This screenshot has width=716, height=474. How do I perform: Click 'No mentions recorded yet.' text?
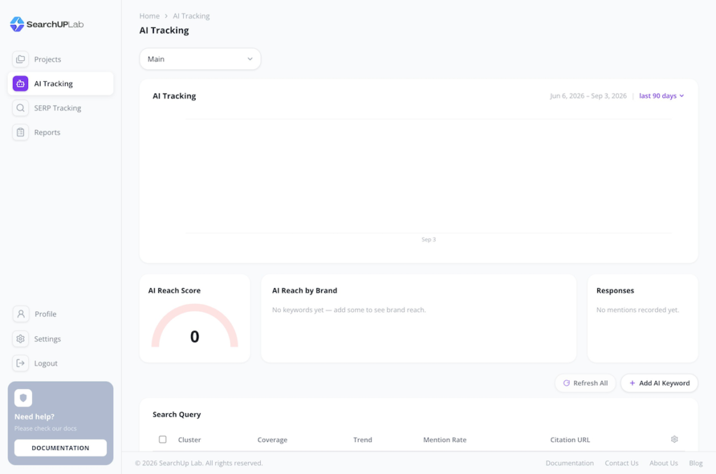click(638, 310)
